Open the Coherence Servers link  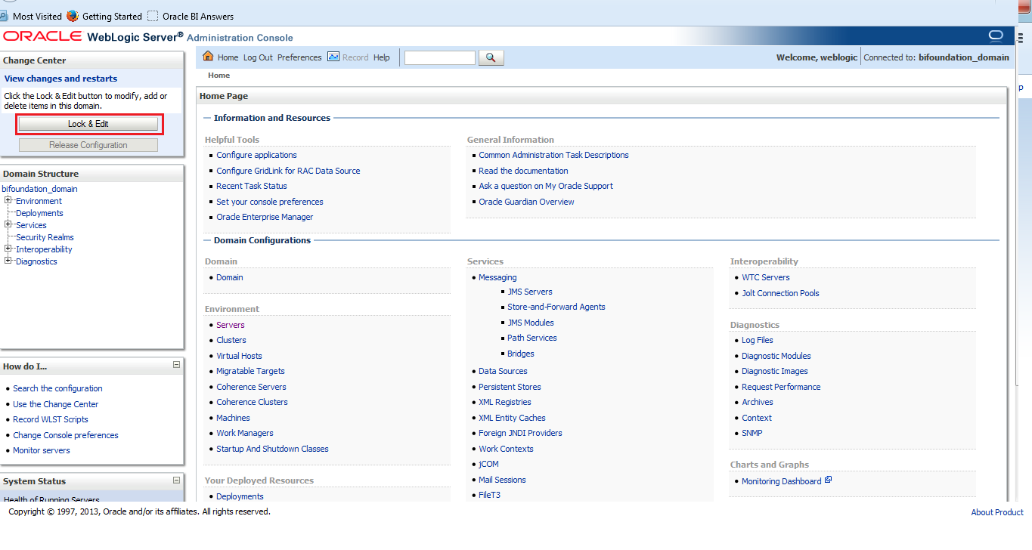point(251,387)
